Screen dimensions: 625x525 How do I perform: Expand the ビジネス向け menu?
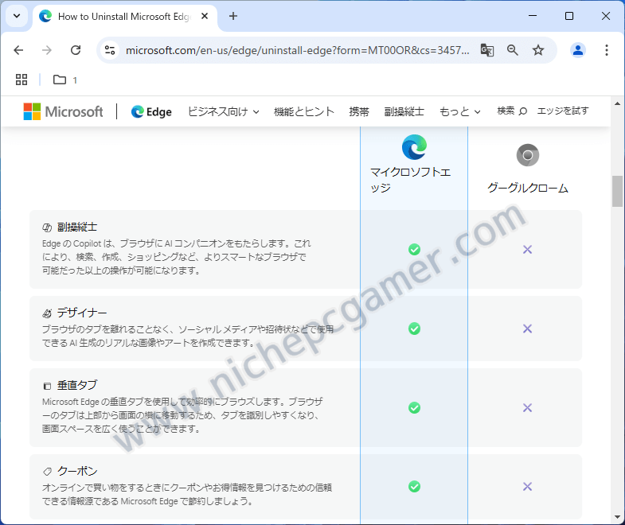[x=223, y=112]
